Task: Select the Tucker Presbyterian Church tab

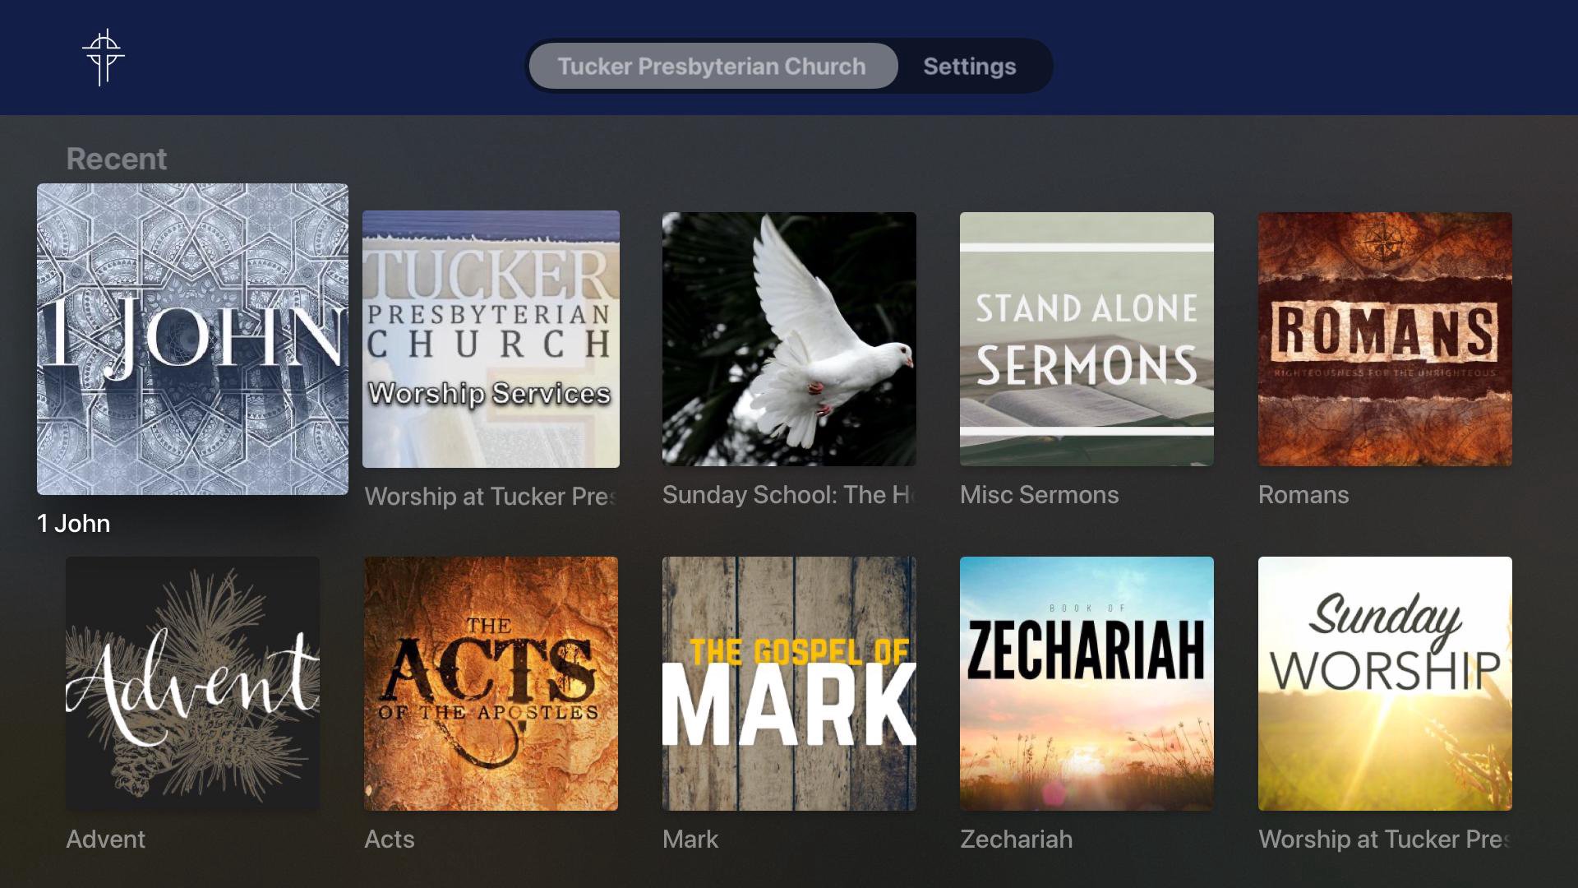Action: (x=713, y=66)
